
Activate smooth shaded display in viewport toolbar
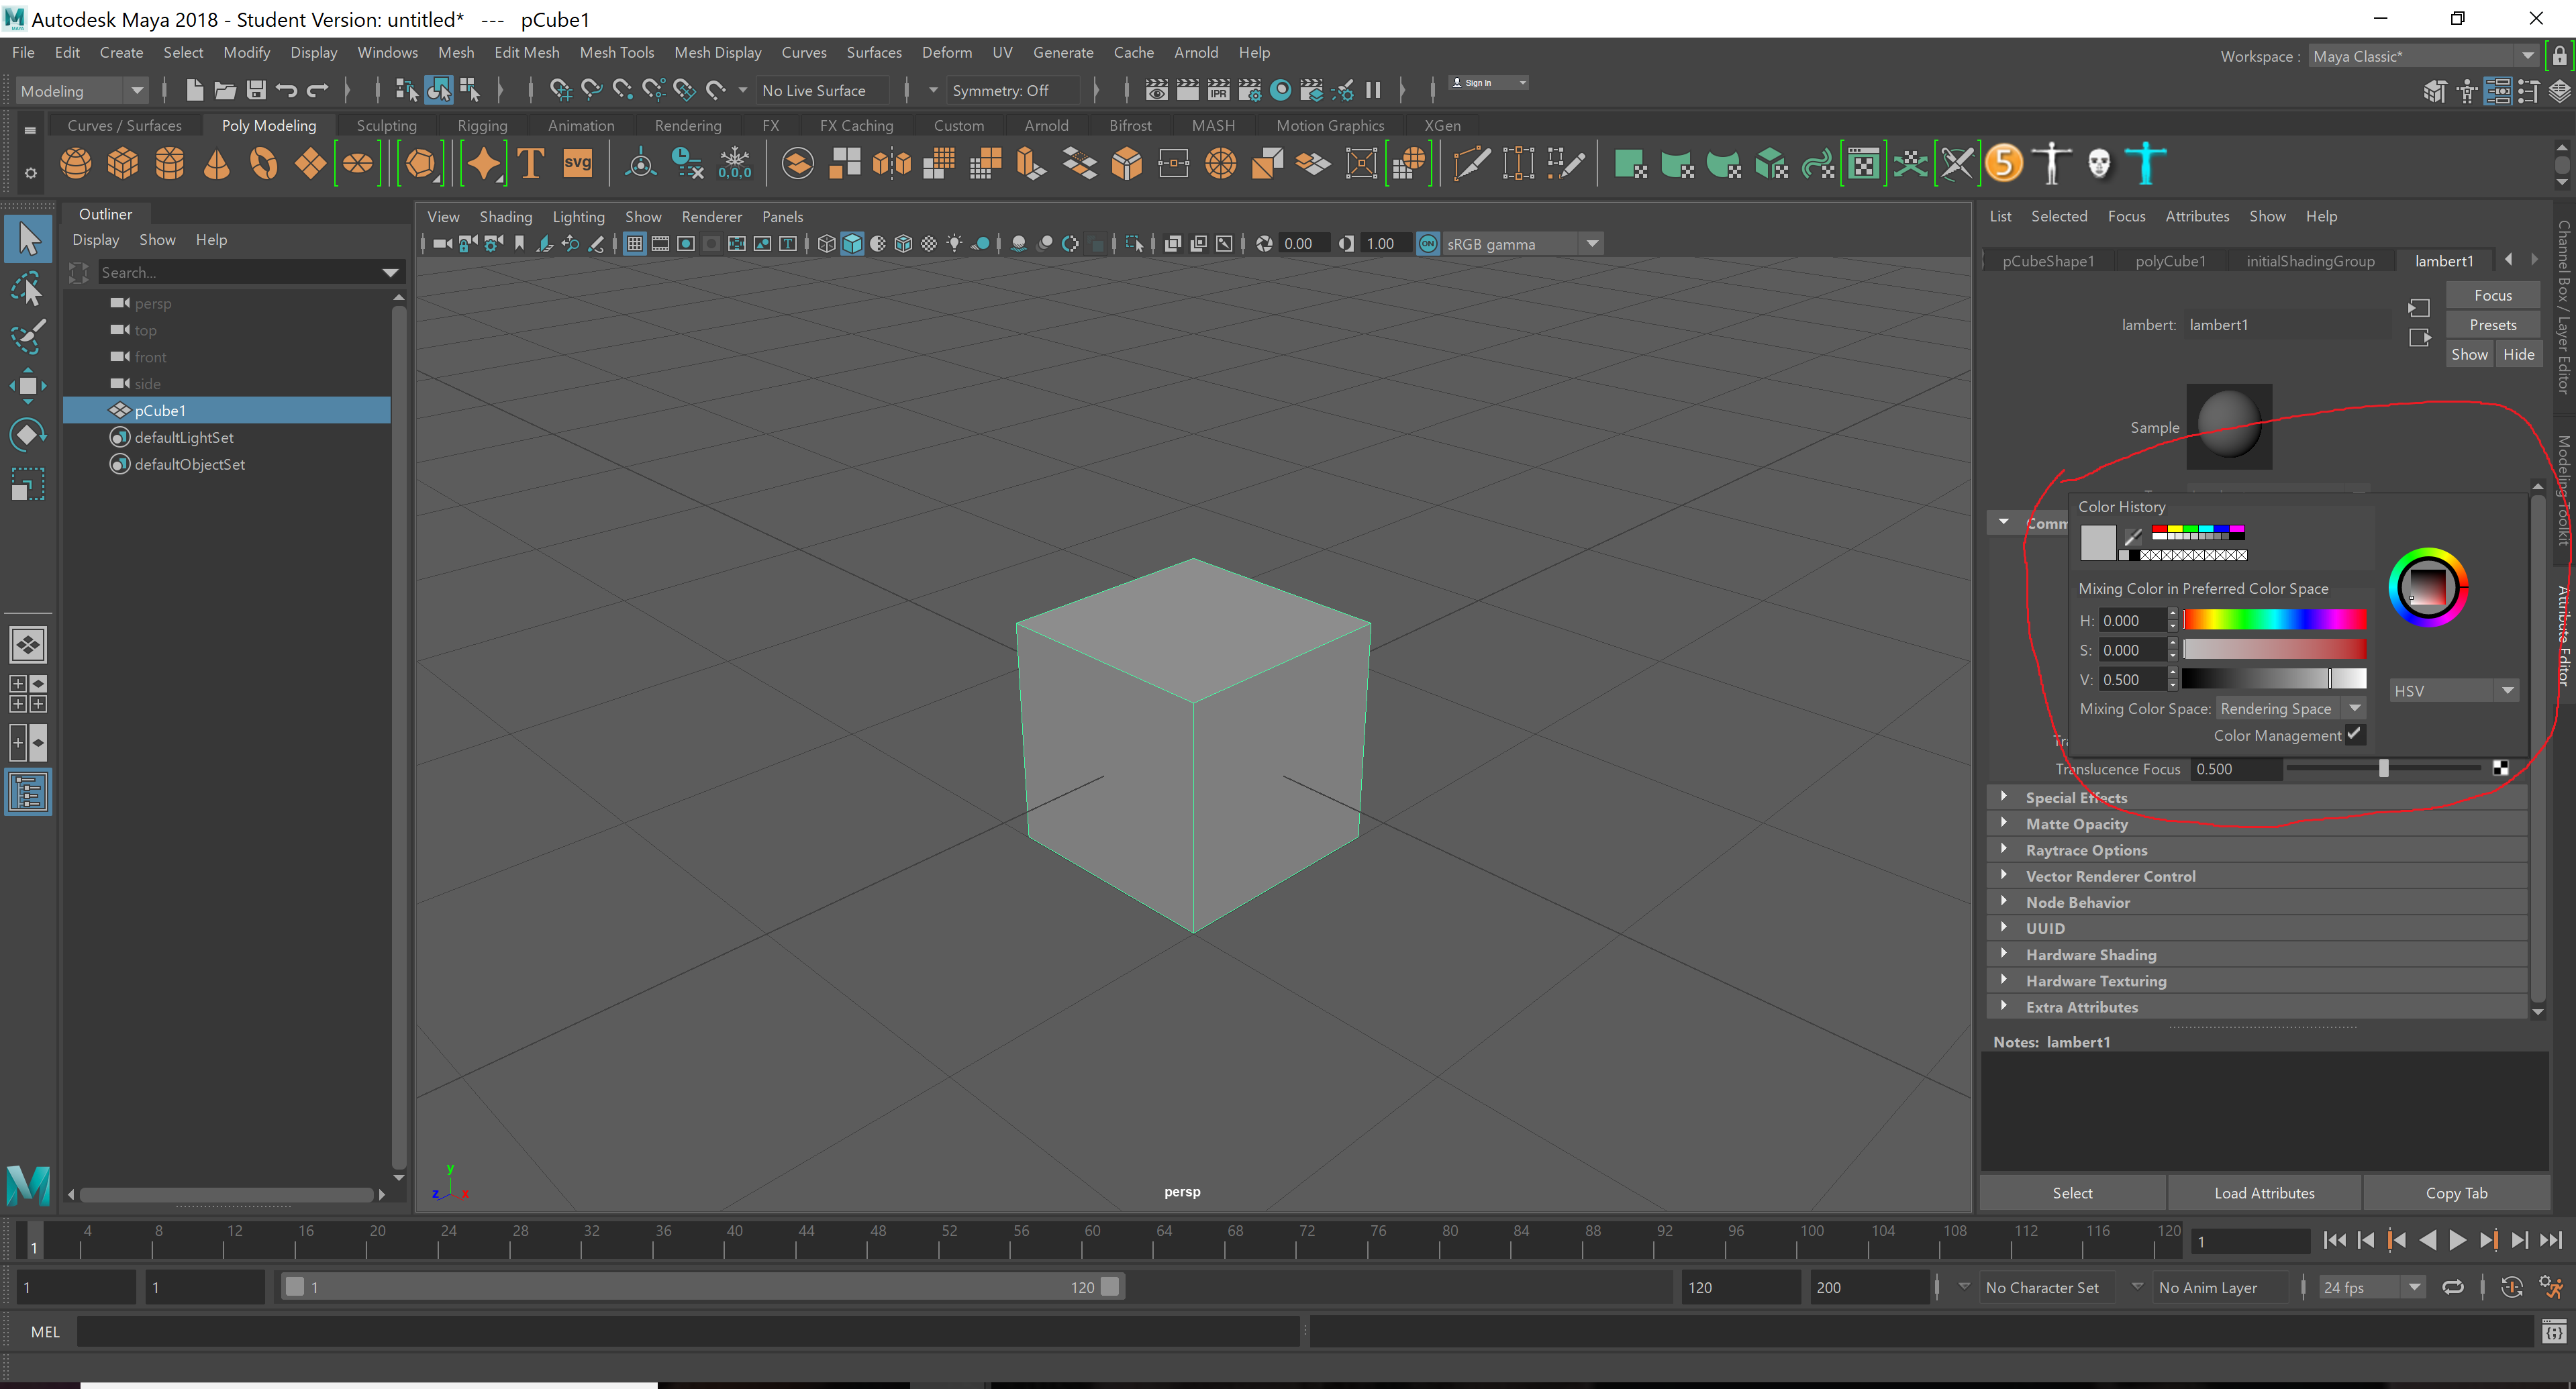(x=852, y=243)
